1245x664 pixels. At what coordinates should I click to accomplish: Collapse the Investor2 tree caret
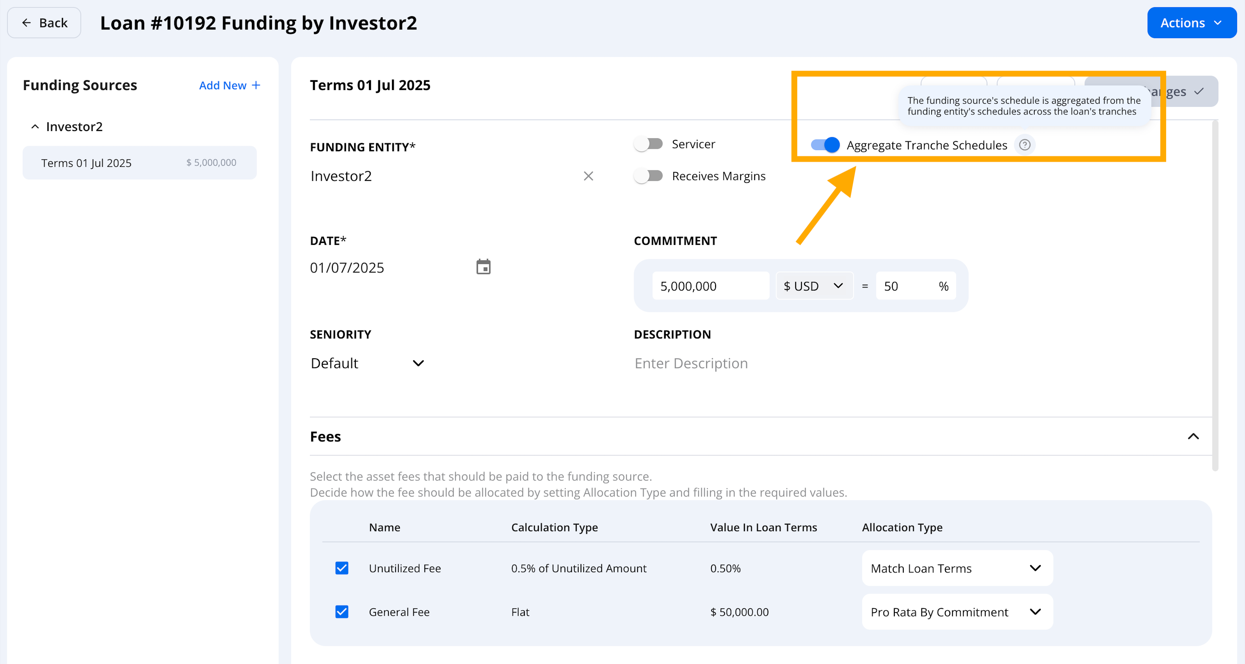(x=35, y=127)
